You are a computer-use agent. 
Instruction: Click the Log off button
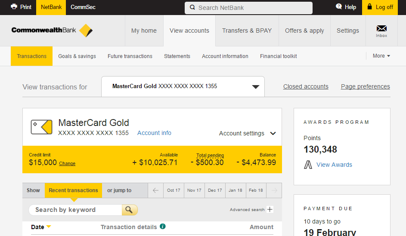380,7
